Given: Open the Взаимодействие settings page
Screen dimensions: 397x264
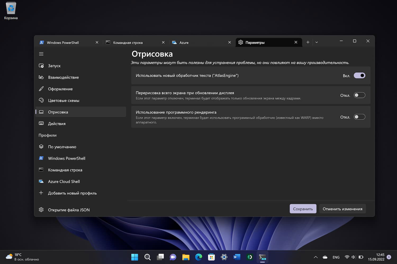Looking at the screenshot, I should click(63, 77).
